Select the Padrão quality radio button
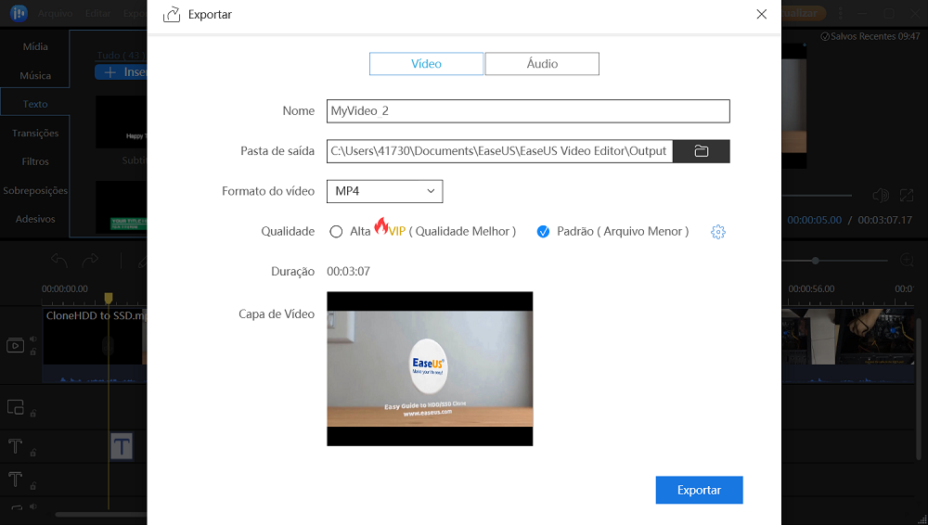Image resolution: width=928 pixels, height=525 pixels. pyautogui.click(x=543, y=231)
